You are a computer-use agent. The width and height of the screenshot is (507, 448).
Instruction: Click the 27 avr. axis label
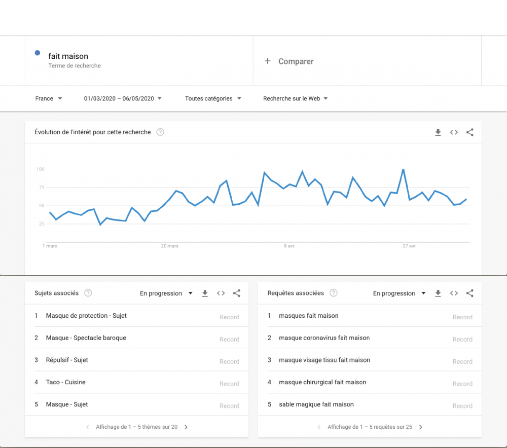pos(409,246)
